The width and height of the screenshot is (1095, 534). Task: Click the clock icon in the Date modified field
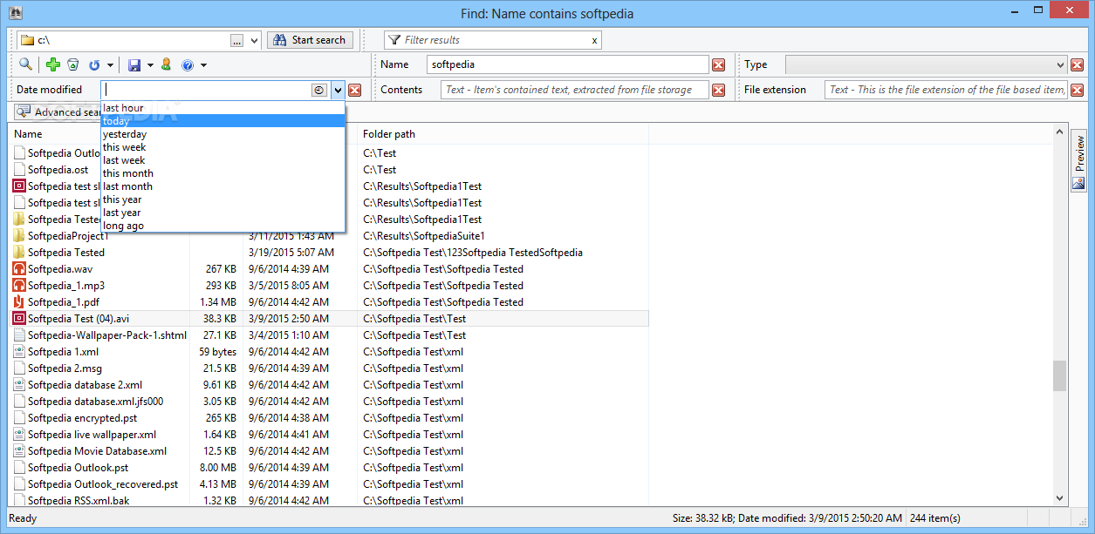318,90
